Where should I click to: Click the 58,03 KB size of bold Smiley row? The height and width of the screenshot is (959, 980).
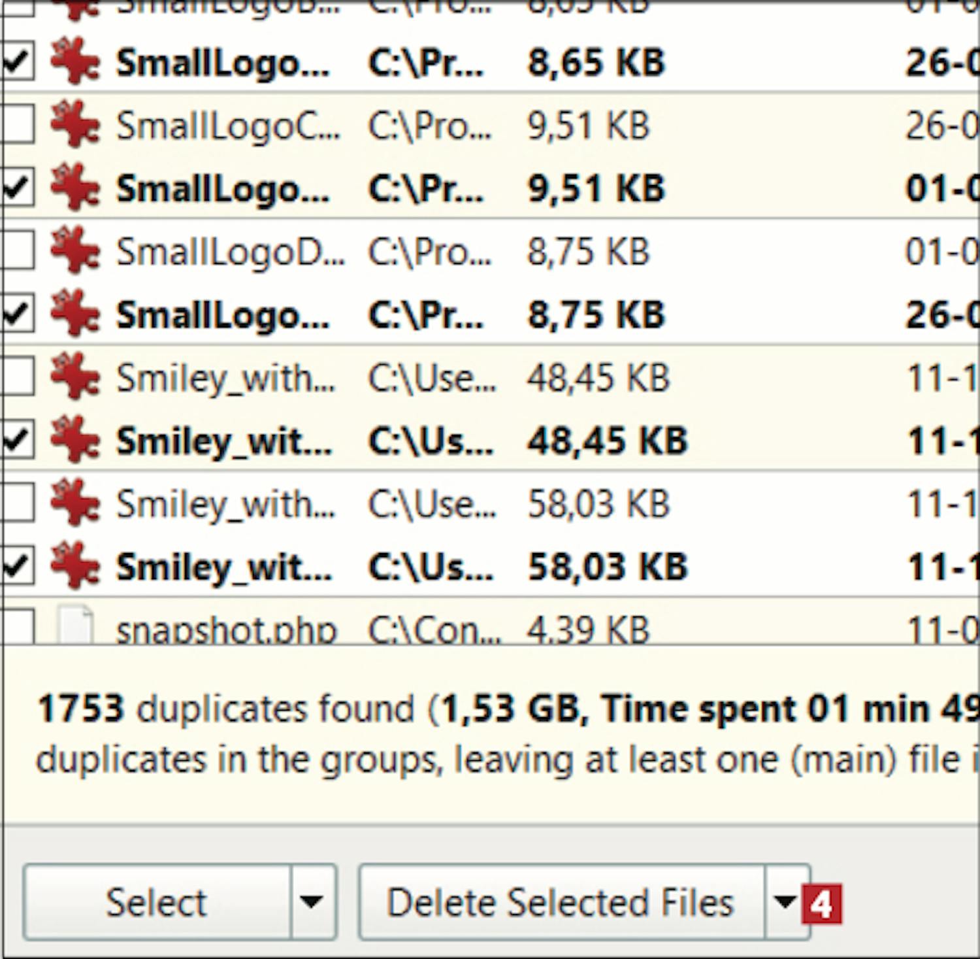point(608,567)
